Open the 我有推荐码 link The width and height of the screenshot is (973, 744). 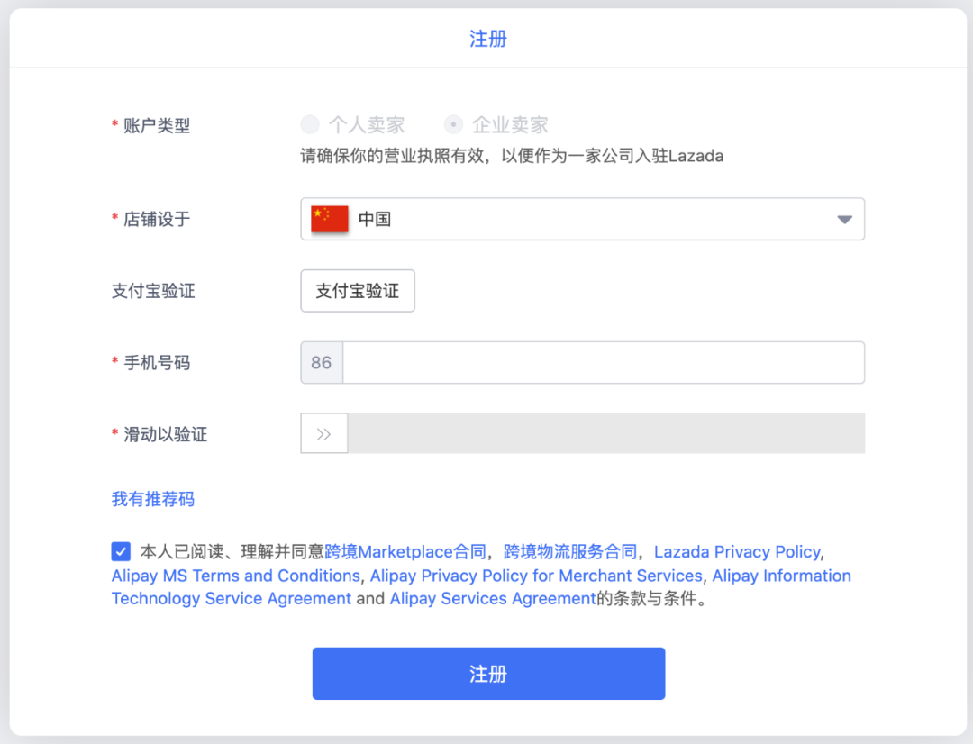152,498
